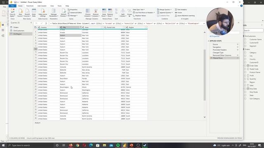Click the All Properties link
This screenshot has height=148, width=264.
tap(214, 36)
